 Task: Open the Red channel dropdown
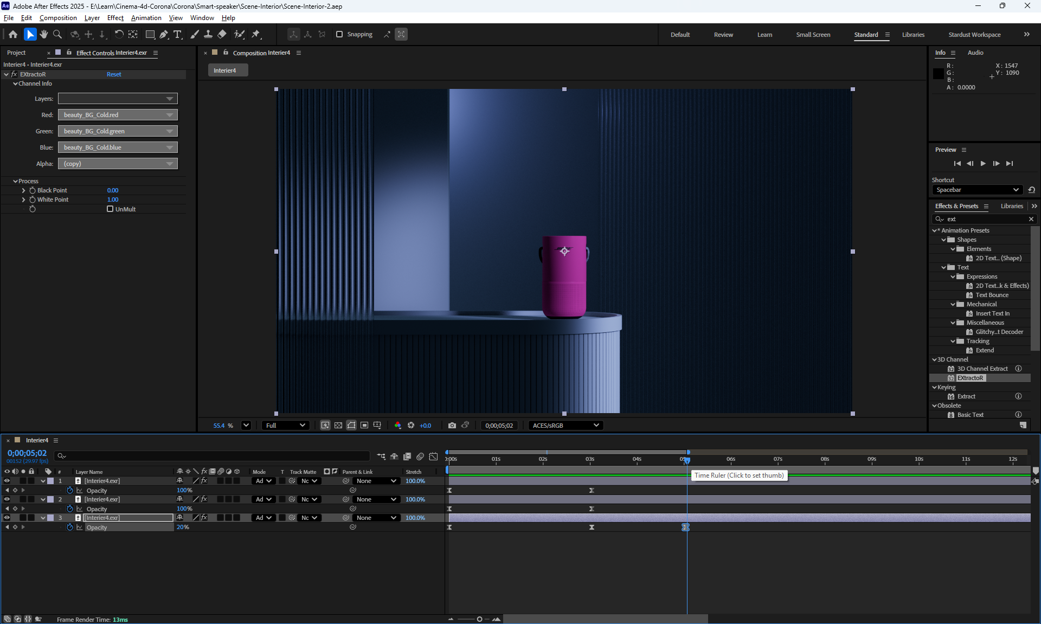coord(118,115)
